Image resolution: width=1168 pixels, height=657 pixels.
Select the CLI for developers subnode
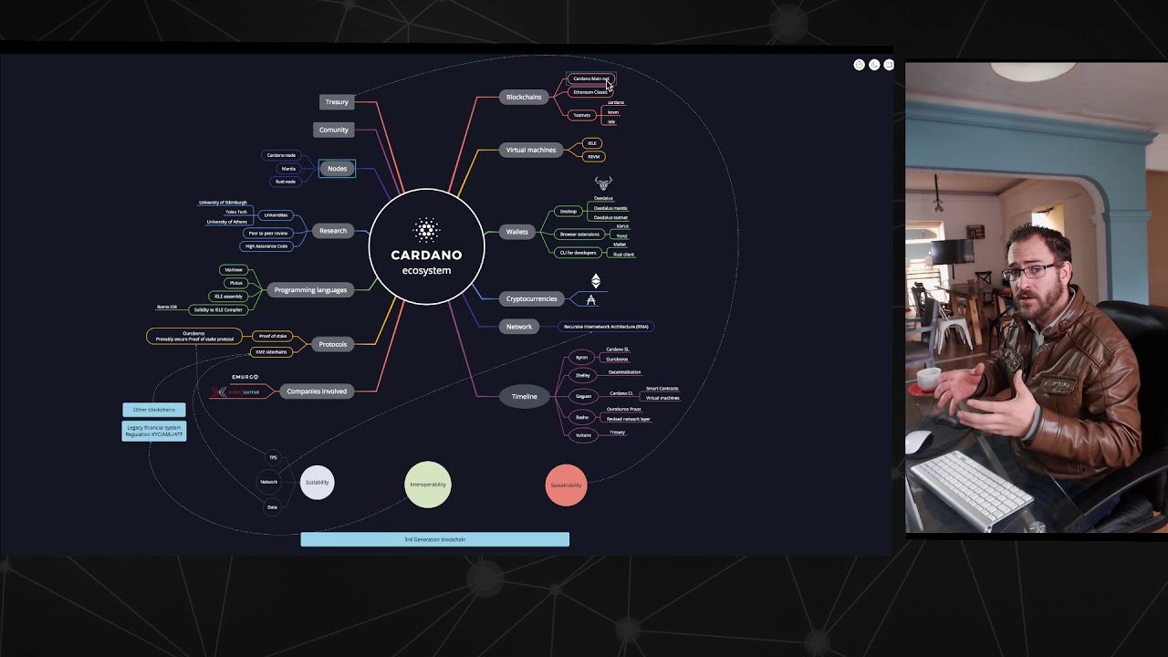click(x=578, y=253)
